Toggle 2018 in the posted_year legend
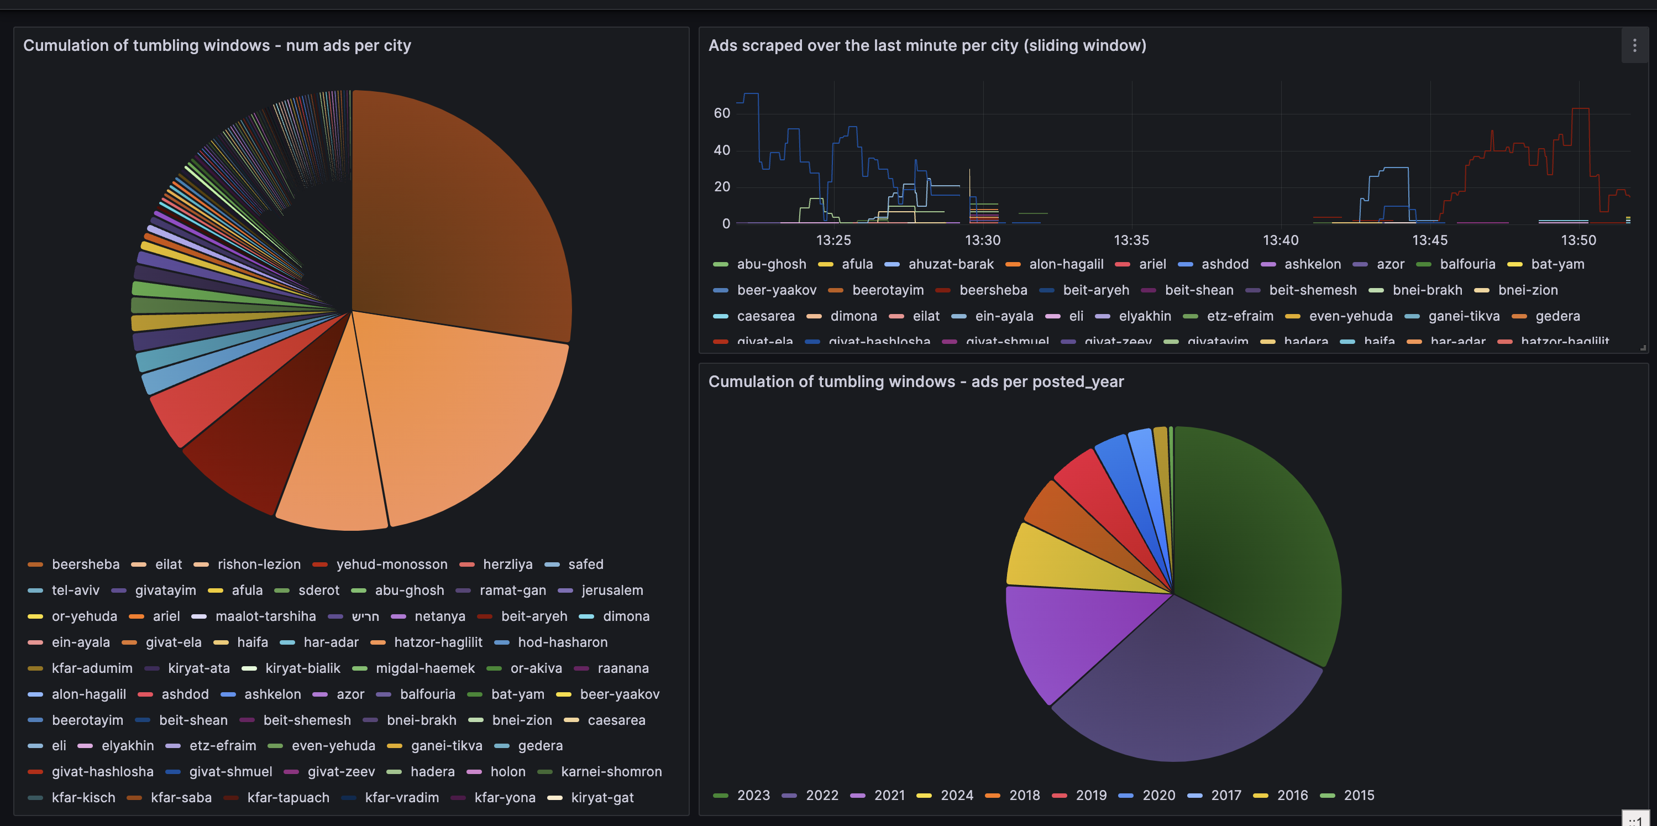 tap(1024, 795)
